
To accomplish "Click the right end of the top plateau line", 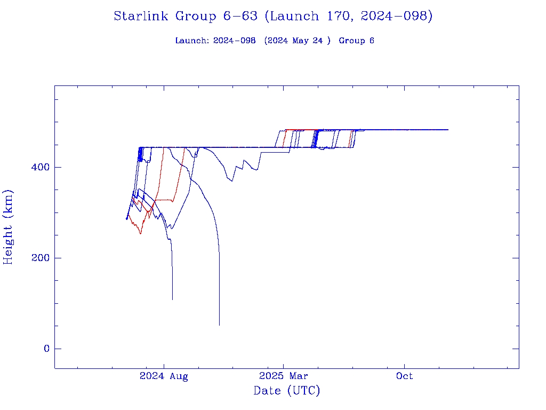I will (447, 130).
